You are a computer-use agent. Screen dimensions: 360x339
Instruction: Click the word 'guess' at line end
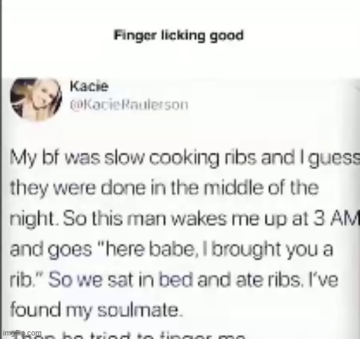coord(334,159)
